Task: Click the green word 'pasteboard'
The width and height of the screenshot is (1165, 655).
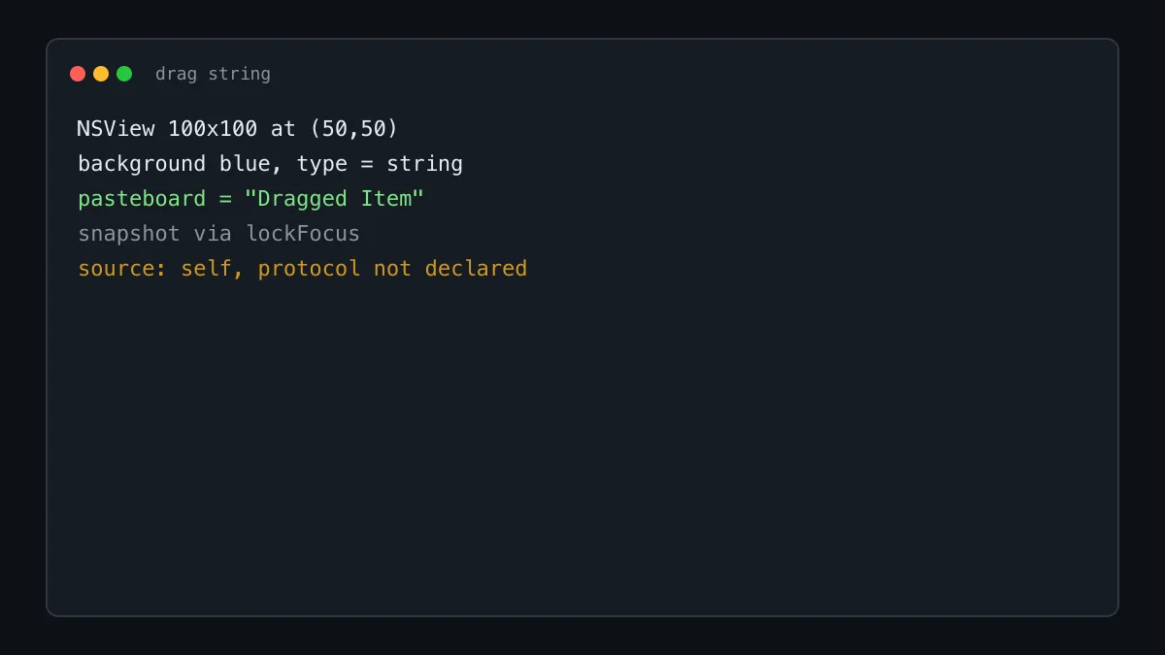Action: 142,198
